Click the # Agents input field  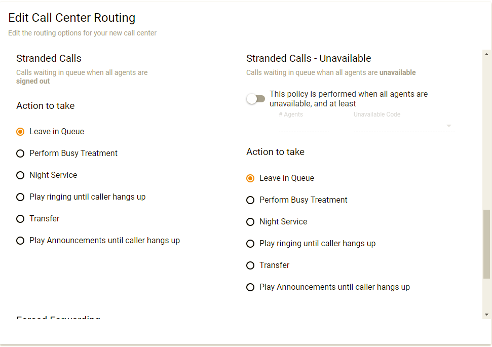(304, 126)
